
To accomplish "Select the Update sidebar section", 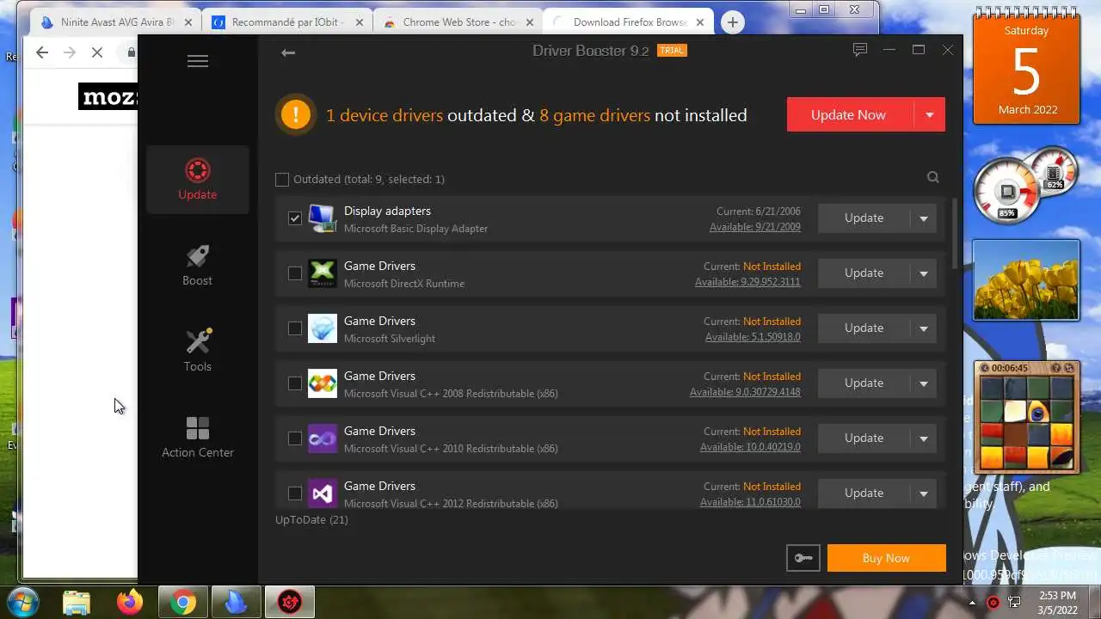I will point(198,179).
